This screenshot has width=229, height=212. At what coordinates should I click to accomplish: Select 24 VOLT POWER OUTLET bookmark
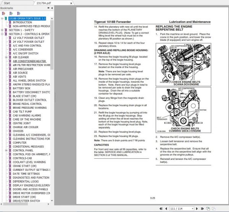(29, 42)
